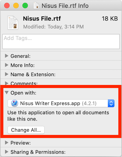Viewport: 122px width, 157px height.
Task: Click the yellow minimize window button
Action: [x=16, y=6]
